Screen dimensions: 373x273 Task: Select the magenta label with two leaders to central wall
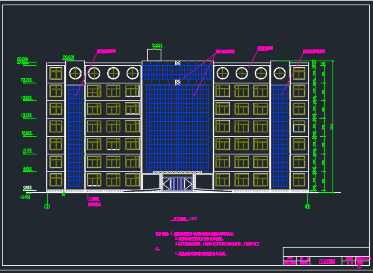click(225, 51)
